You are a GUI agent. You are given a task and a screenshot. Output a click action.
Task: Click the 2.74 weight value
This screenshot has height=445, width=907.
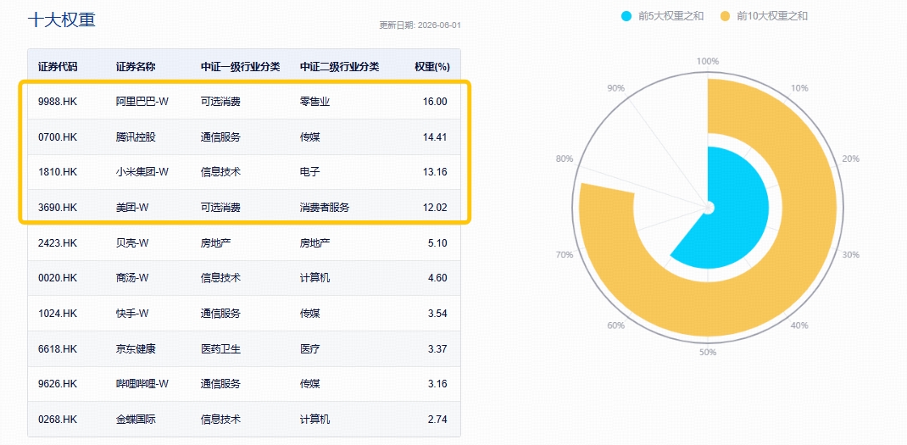pyautogui.click(x=437, y=420)
